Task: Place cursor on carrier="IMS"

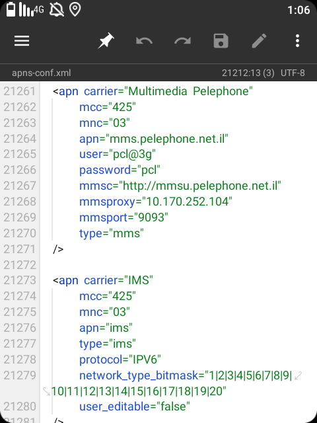Action: [119, 280]
